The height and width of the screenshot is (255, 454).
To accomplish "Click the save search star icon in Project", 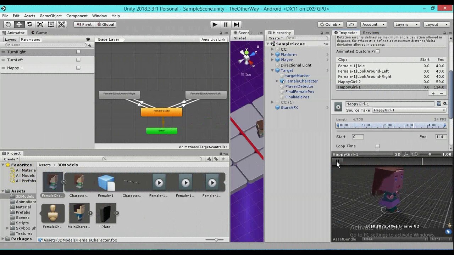I will coord(223,159).
